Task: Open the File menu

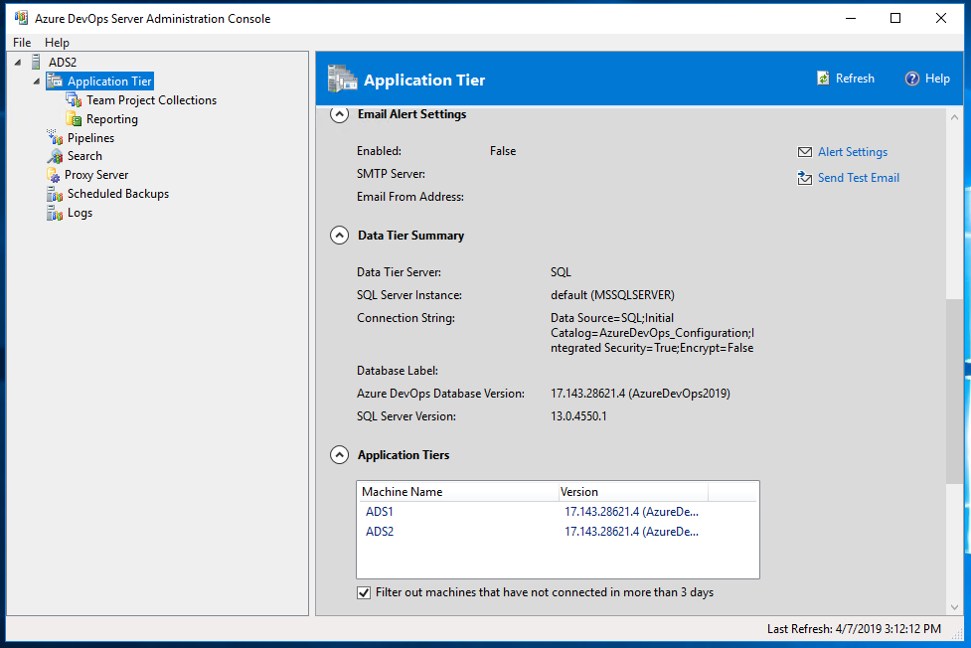Action: pyautogui.click(x=22, y=42)
